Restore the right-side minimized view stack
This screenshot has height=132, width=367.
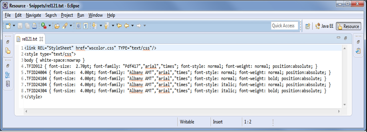(x=358, y=42)
